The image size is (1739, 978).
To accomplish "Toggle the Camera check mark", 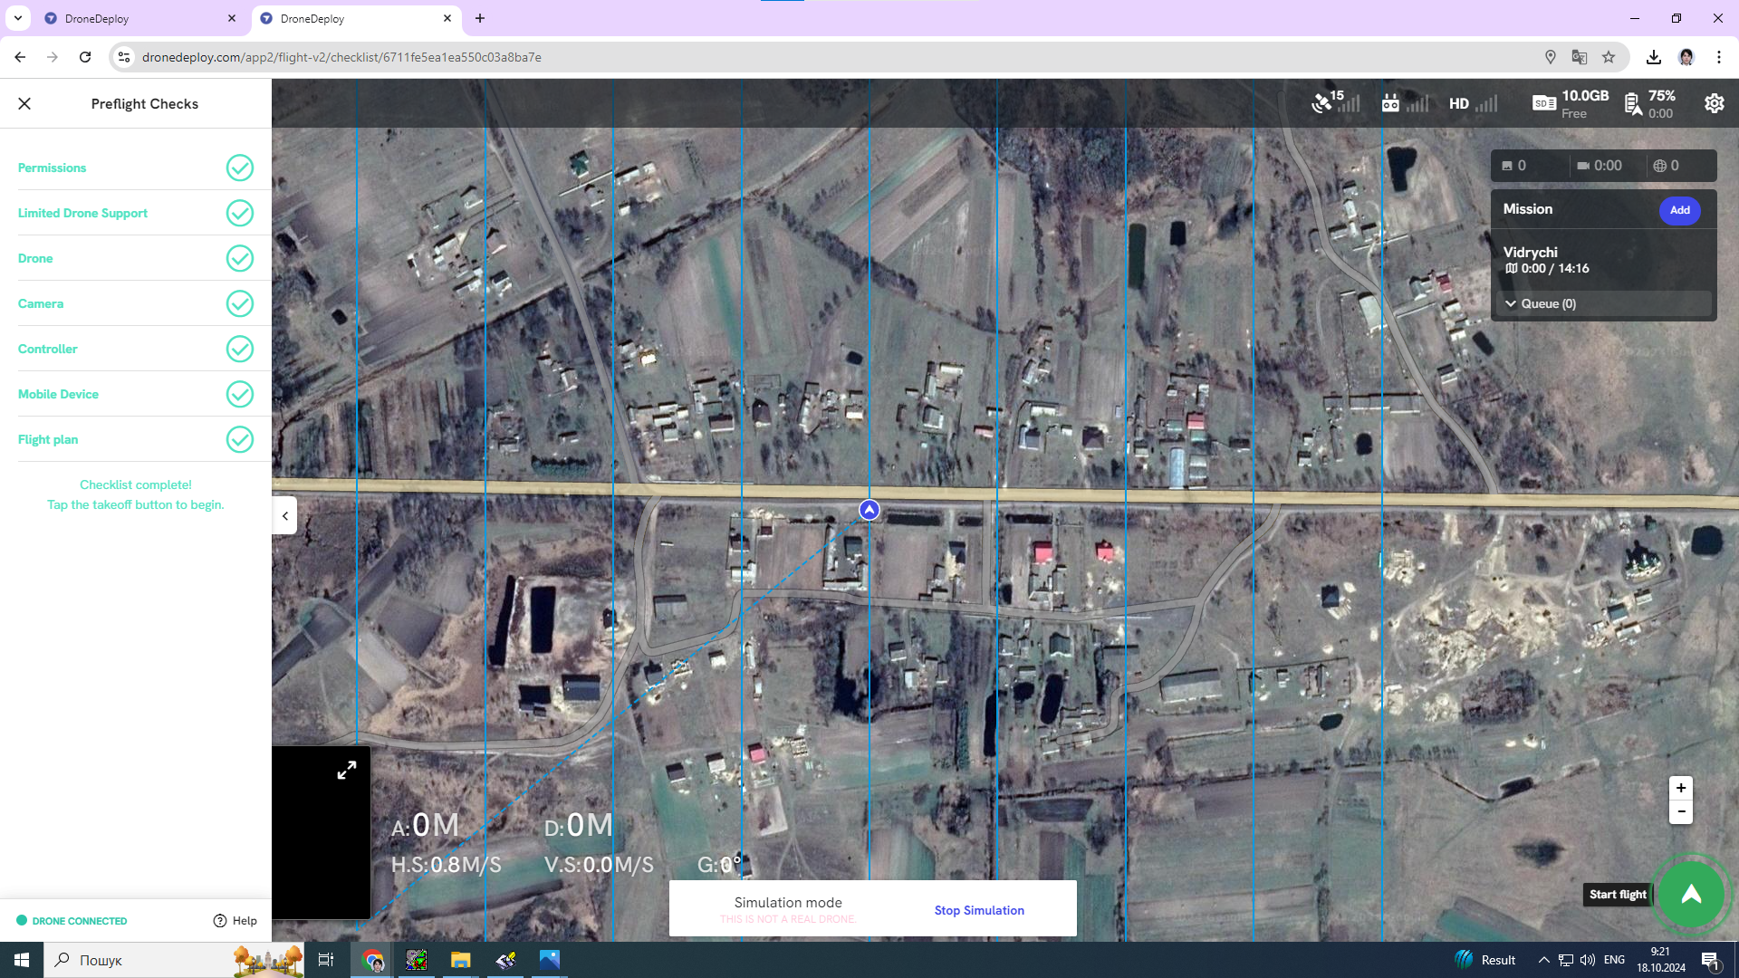I will click(x=239, y=303).
